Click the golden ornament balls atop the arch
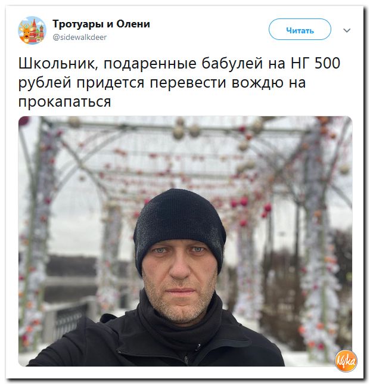Screen dimensions: 370x385 [186, 130]
